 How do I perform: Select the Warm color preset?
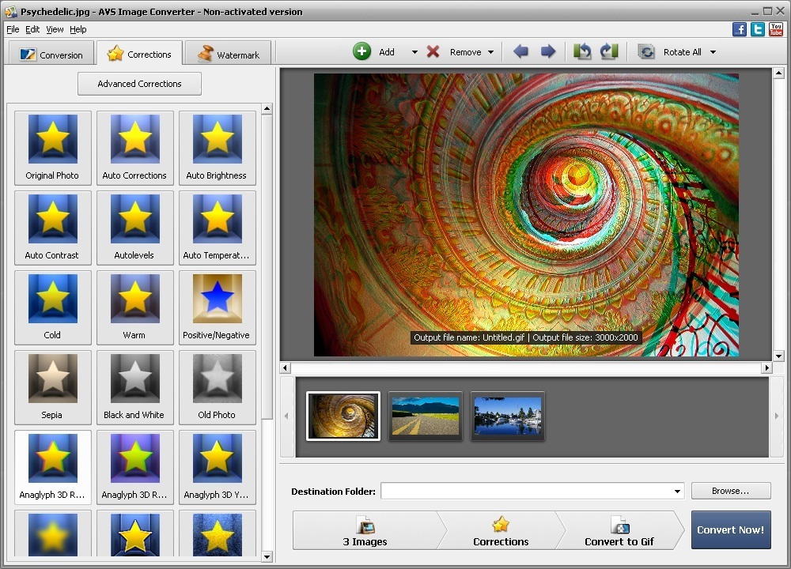click(x=134, y=307)
